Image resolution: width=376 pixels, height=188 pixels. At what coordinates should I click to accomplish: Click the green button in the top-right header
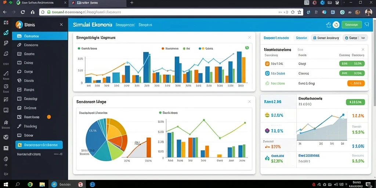[351, 25]
